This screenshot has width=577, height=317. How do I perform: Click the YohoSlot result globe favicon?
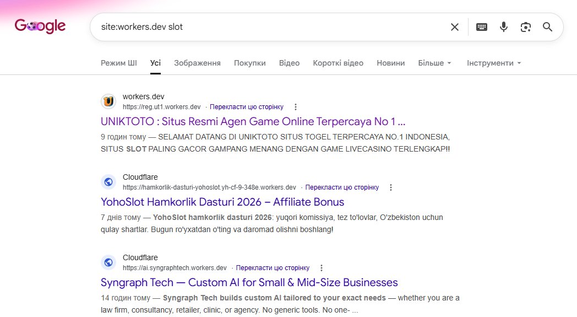tap(108, 182)
